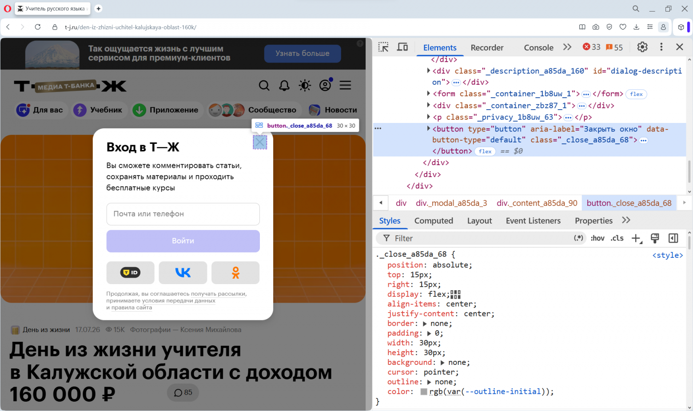Open the Layout tab
Viewport: 693px width, 411px height.
tap(479, 221)
